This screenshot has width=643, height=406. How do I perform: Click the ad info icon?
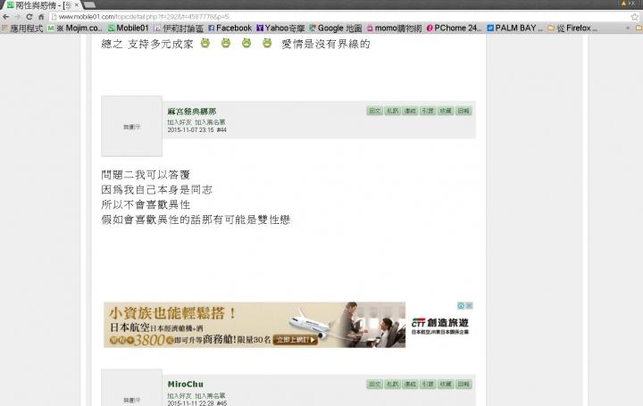[461, 306]
